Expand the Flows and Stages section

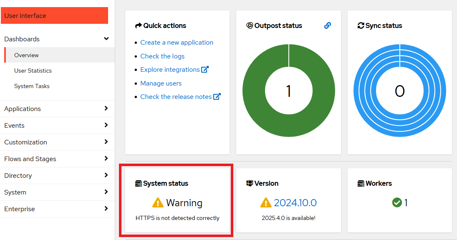[106, 159]
